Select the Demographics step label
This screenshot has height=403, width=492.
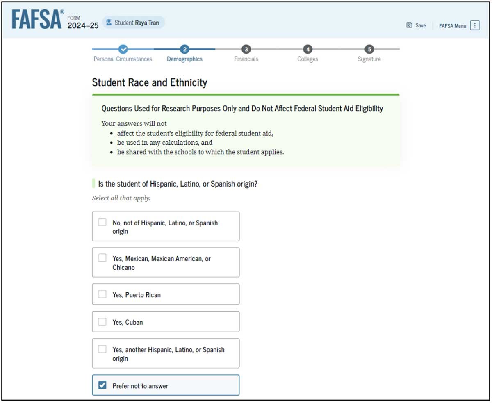(x=184, y=59)
